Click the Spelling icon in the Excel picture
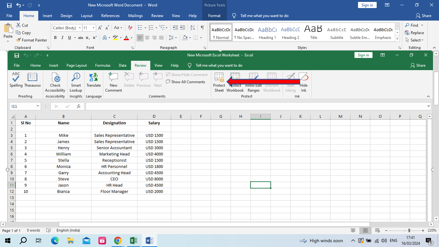 point(16,80)
